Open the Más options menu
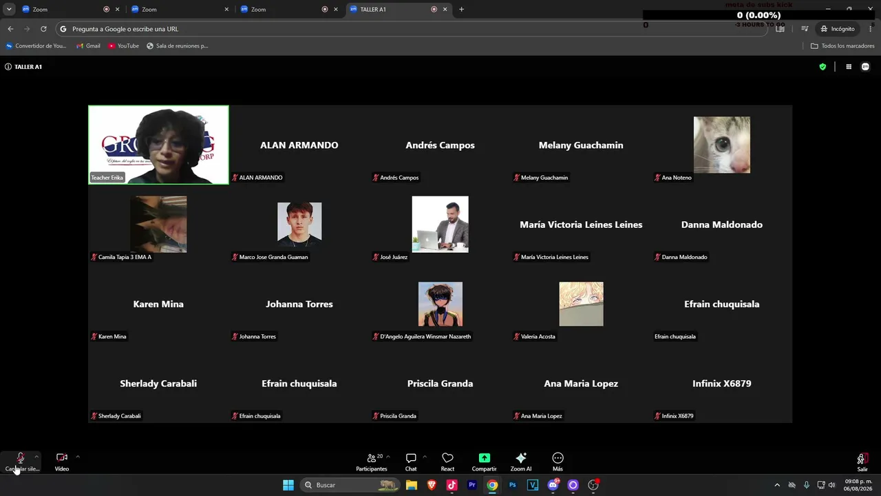The image size is (881, 496). click(558, 461)
